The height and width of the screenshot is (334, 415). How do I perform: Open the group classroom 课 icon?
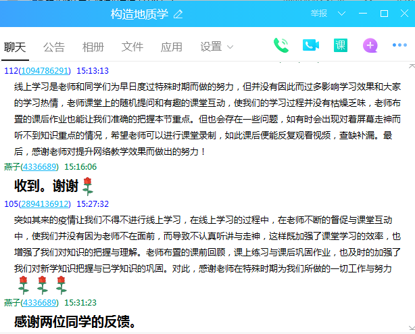tap(341, 45)
